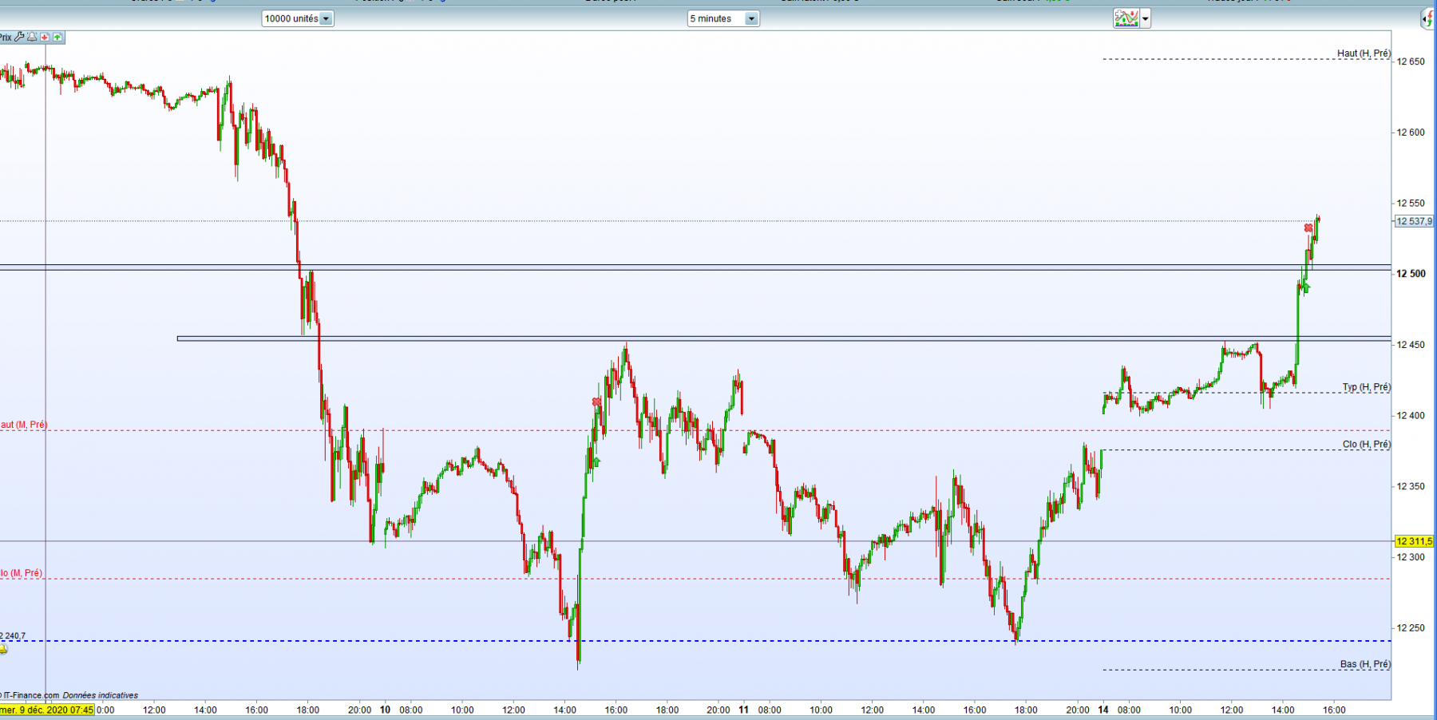The height and width of the screenshot is (720, 1437).
Task: Click the 2 240,7 alert level label
Action: tap(13, 636)
